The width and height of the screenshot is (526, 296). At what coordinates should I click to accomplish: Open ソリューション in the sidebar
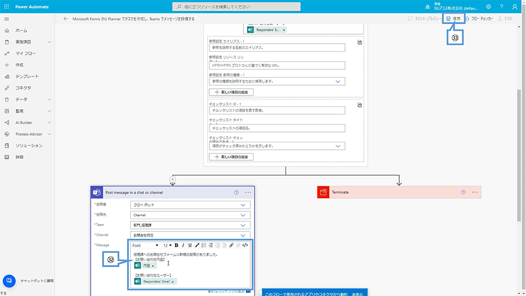(29, 146)
